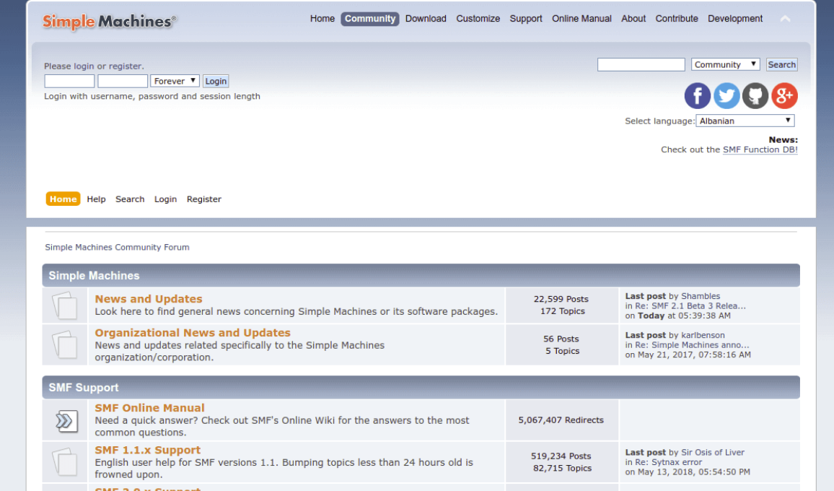View karlbenson's profile
834x491 pixels.
pos(703,335)
